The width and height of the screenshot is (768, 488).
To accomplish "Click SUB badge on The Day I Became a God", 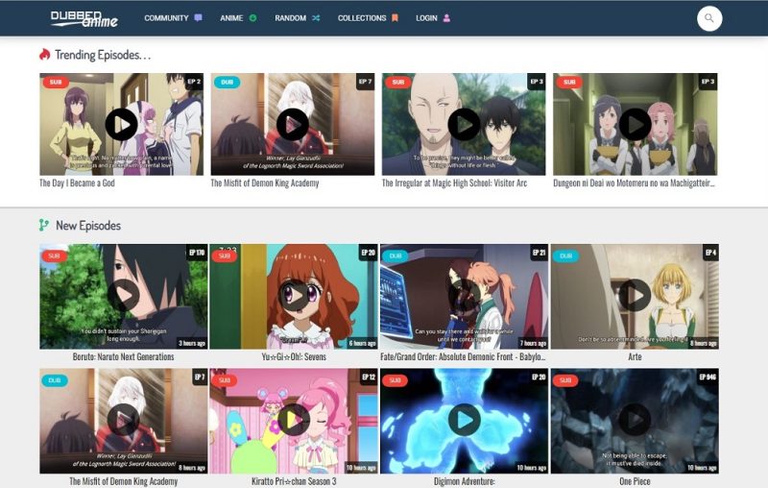I will (56, 82).
